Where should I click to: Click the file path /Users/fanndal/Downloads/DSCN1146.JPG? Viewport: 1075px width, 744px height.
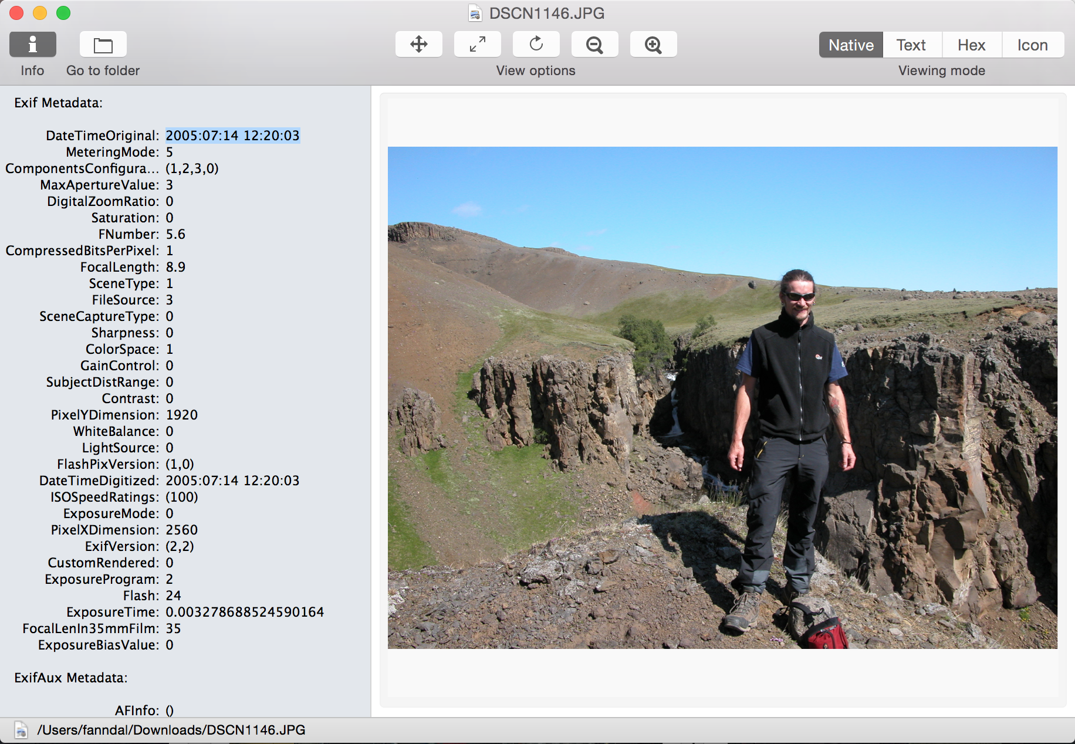click(171, 730)
